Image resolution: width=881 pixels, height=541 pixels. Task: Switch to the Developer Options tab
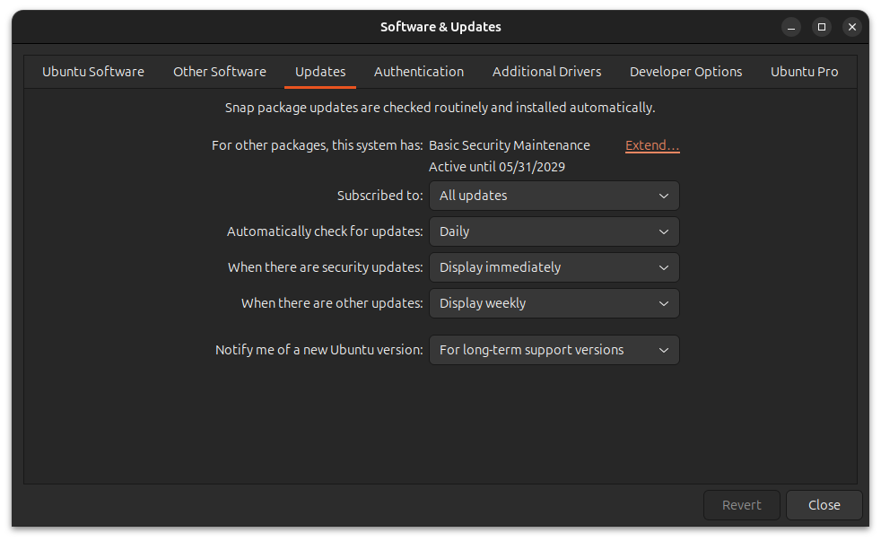(685, 72)
